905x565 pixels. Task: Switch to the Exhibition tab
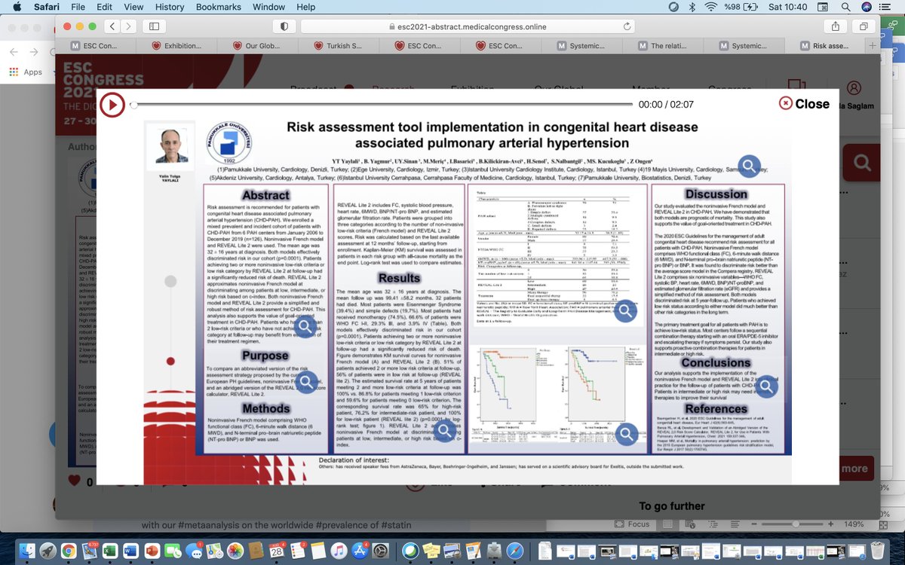178,46
